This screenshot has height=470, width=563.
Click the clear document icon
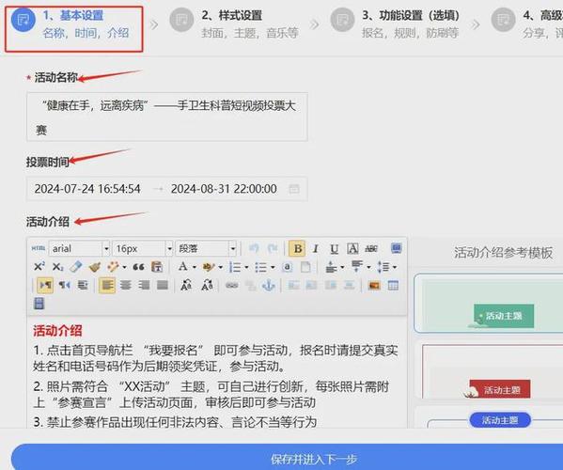pyautogui.click(x=305, y=267)
